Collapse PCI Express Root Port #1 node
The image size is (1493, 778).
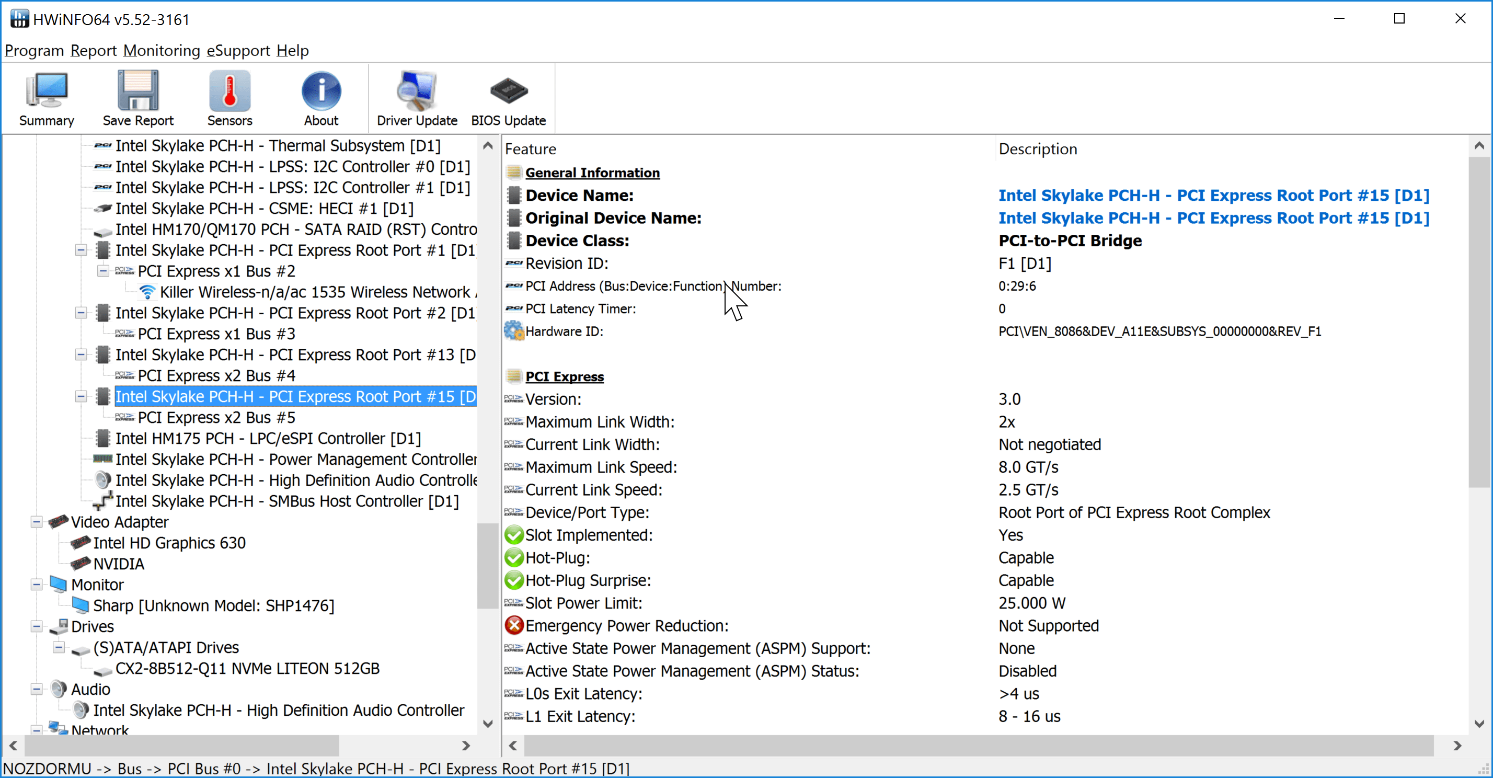pos(81,250)
